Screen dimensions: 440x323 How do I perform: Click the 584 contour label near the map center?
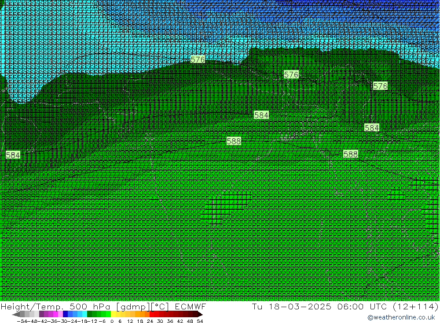[261, 115]
